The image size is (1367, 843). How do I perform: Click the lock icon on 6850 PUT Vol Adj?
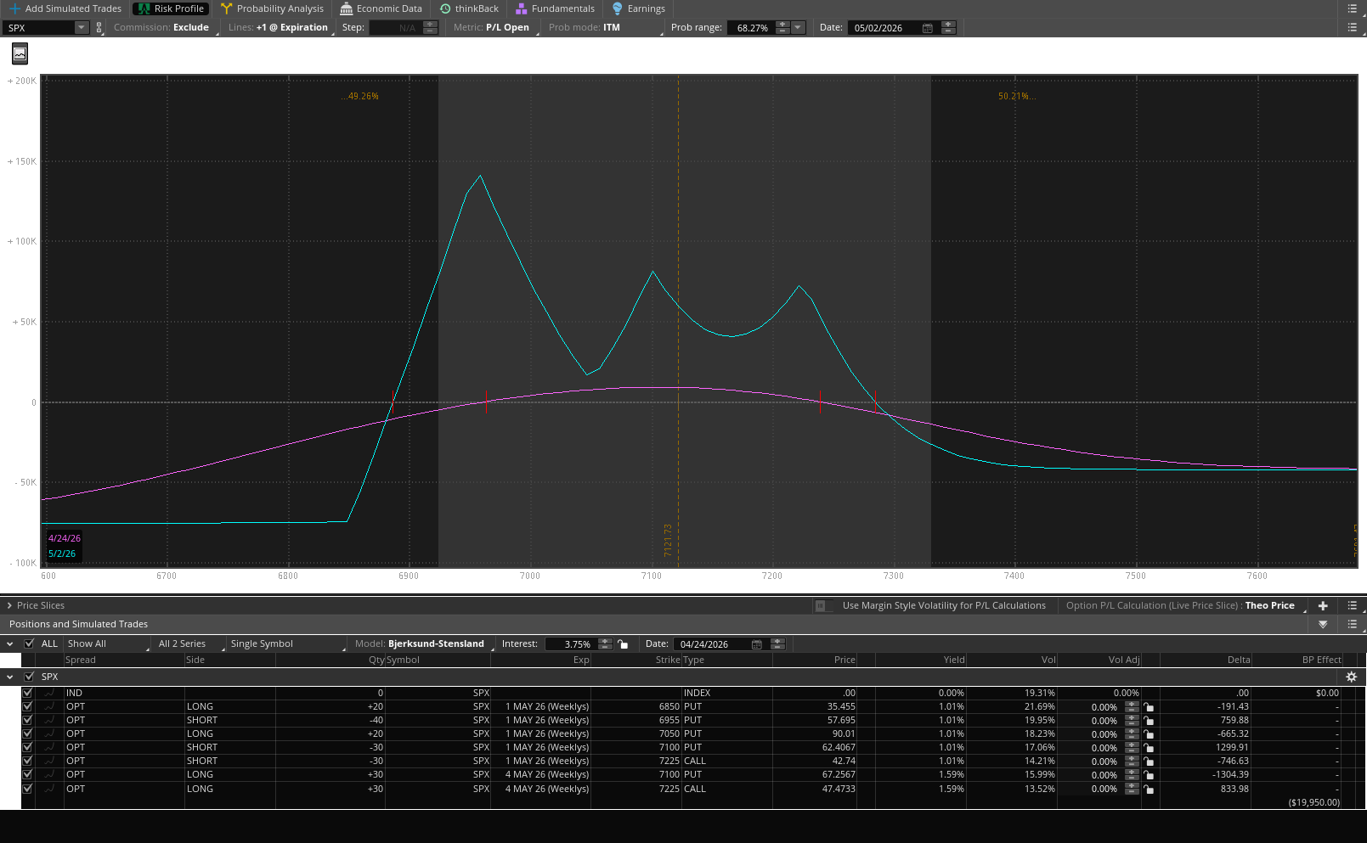click(x=1149, y=707)
